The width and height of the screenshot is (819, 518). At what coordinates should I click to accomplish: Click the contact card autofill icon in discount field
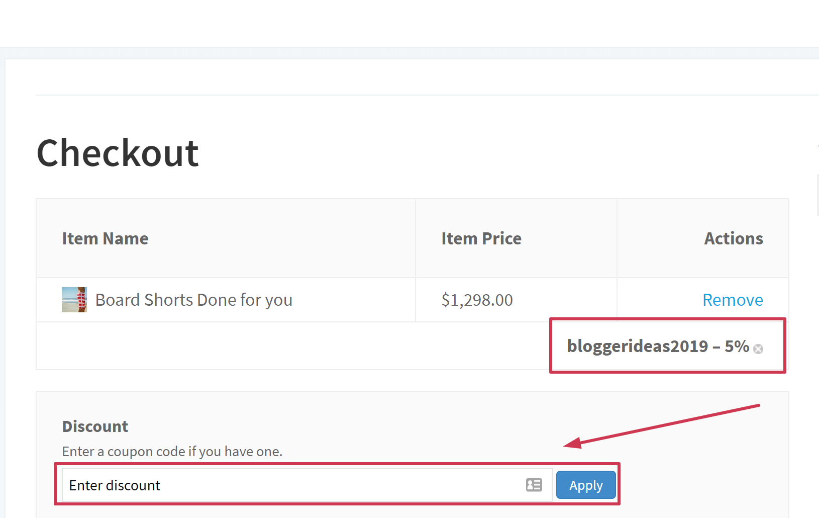(534, 485)
